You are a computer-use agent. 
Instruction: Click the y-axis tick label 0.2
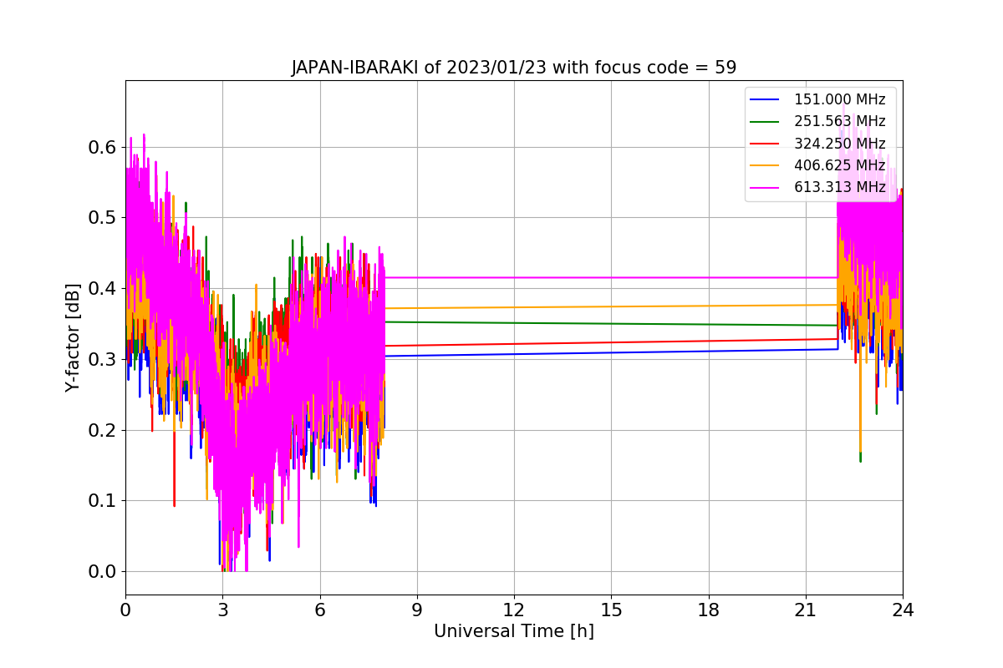tap(104, 430)
